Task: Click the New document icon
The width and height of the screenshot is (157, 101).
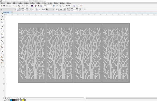Action: tap(1, 6)
